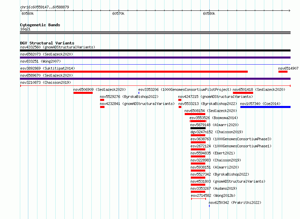Open nsv5527342 (ByrskaBishop2022) variant

click(x=220, y=174)
